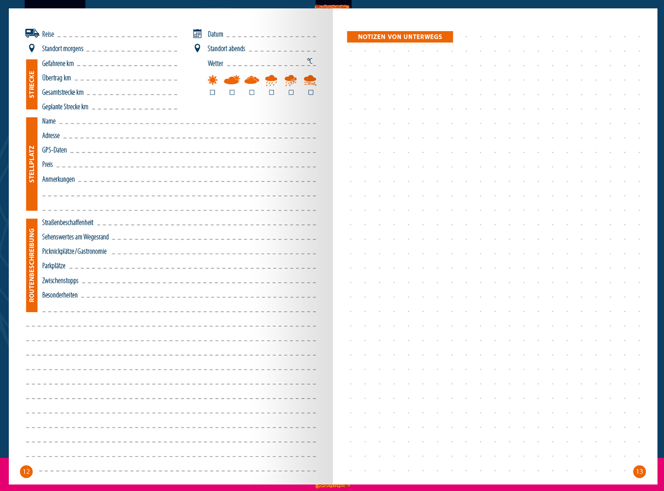Viewport: 664px width, 491px height.
Task: Click the location pin for Standort abends
Action: click(197, 48)
